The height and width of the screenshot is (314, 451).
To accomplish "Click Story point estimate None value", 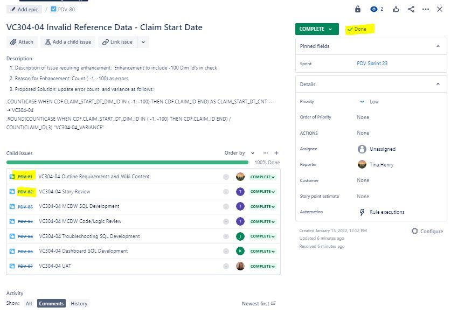I will coord(363,197).
